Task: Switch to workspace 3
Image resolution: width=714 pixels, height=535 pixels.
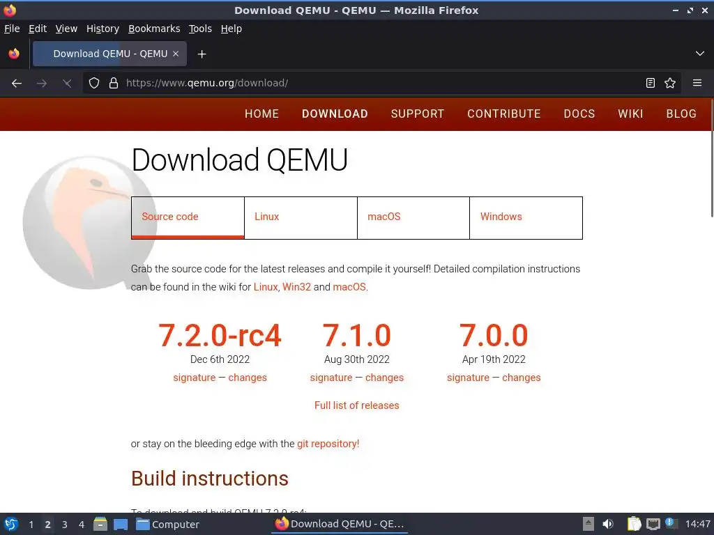Action: coord(65,525)
